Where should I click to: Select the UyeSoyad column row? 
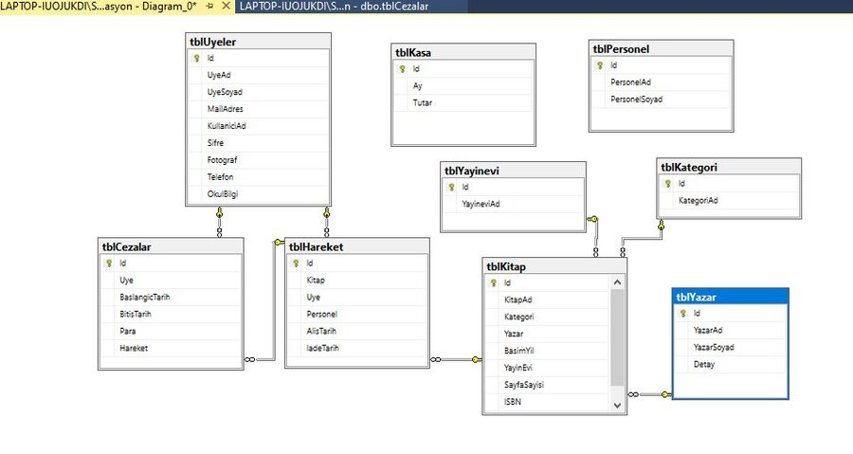(x=259, y=92)
